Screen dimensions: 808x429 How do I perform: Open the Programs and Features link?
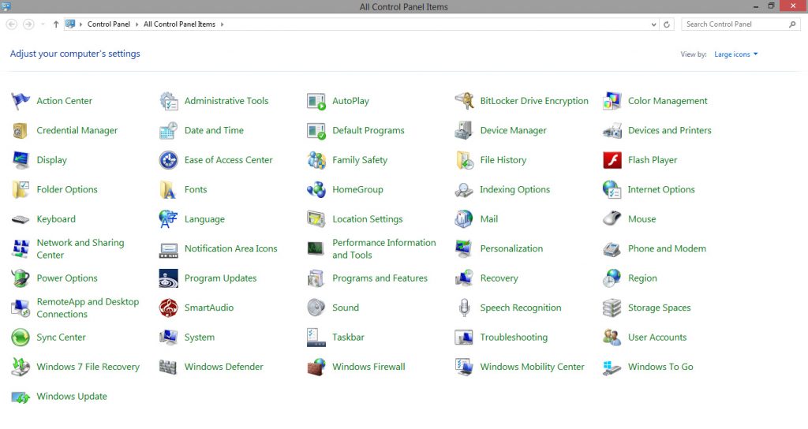point(380,278)
